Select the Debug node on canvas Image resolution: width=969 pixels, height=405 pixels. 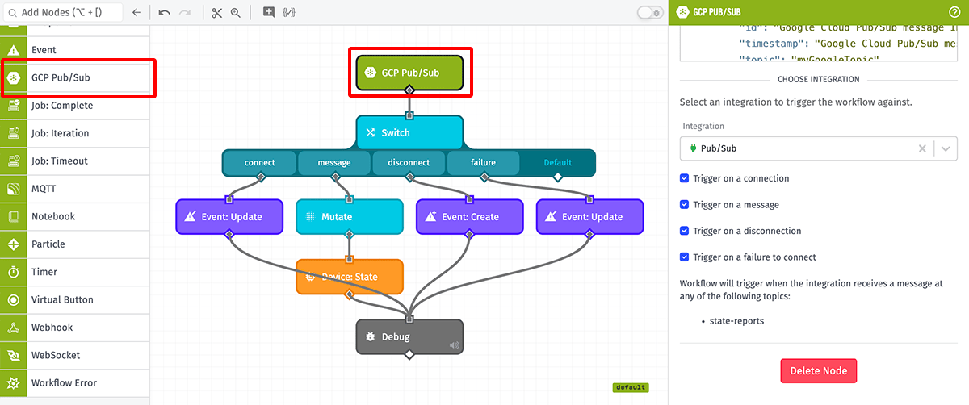click(409, 336)
